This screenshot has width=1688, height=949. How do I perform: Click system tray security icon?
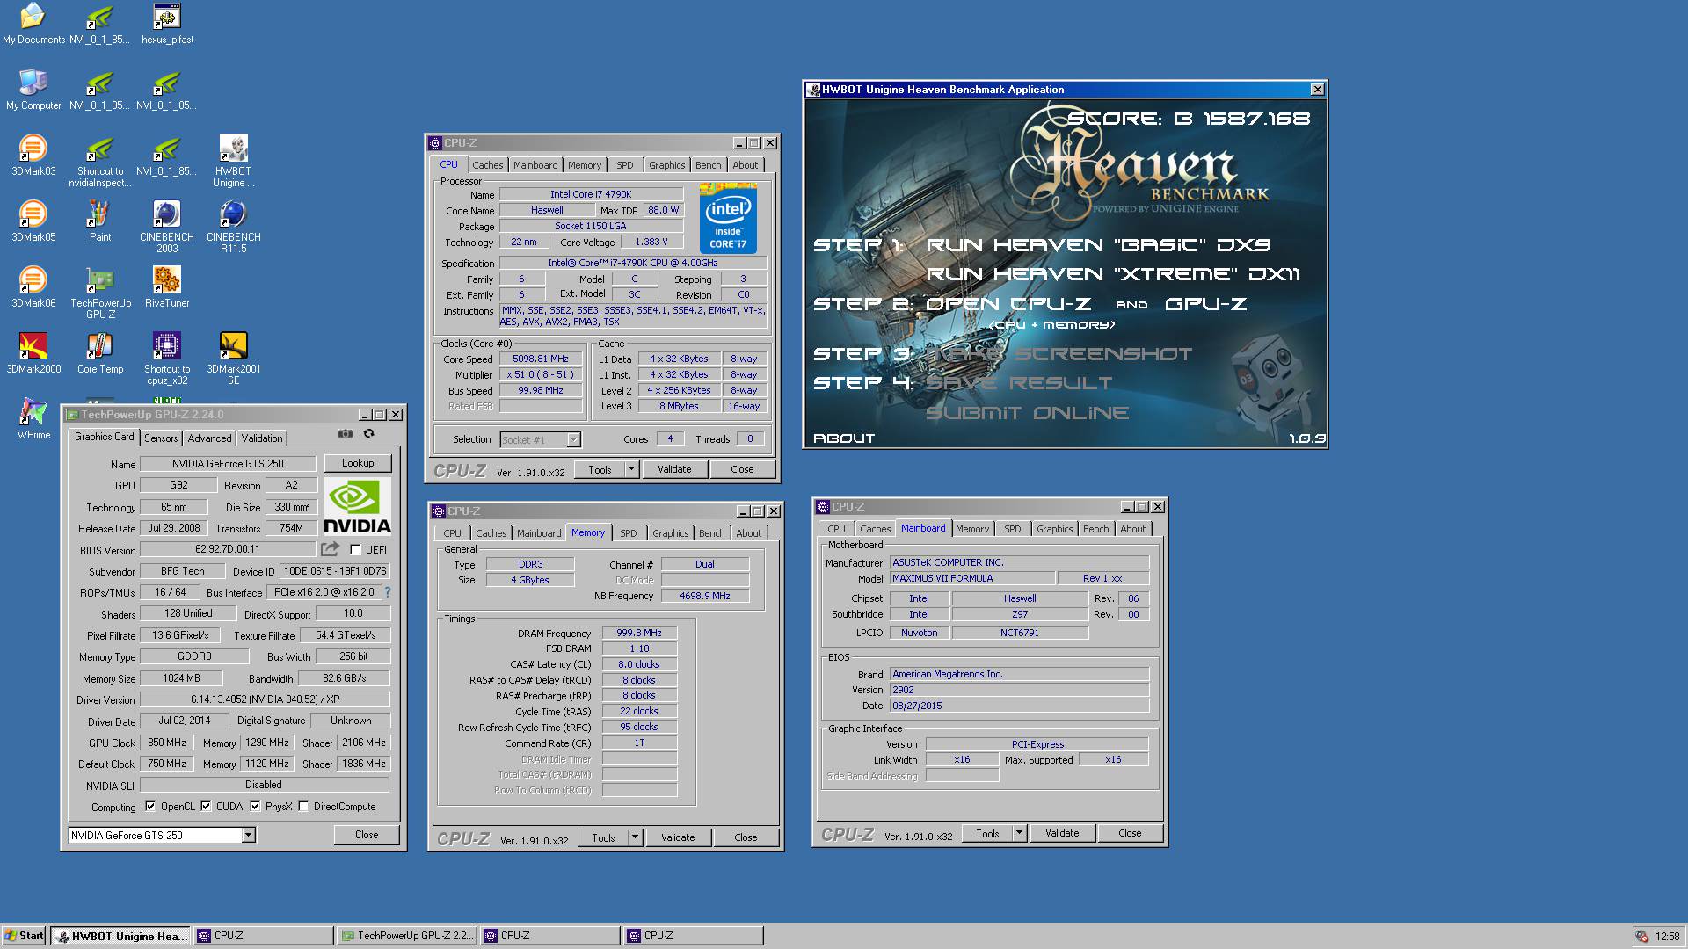point(1641,937)
